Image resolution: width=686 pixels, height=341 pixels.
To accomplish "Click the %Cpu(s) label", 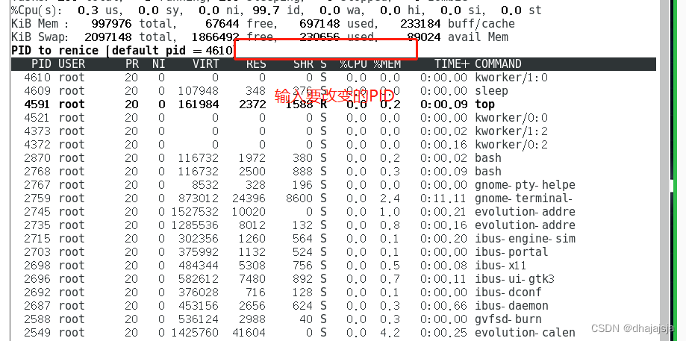I will point(37,10).
